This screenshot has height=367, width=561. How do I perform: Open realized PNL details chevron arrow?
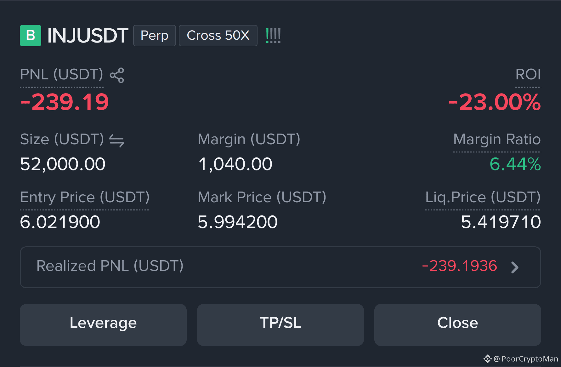515,267
